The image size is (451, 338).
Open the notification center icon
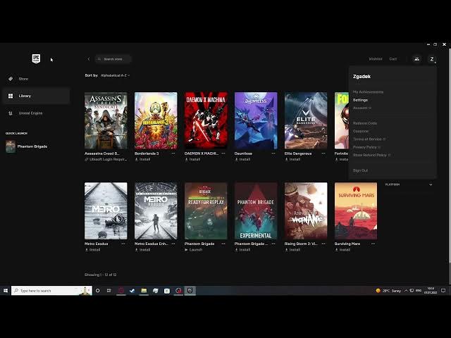(443, 291)
